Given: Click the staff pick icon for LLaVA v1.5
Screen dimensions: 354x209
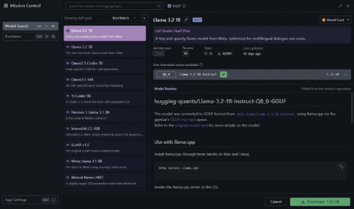Looking at the screenshot, I should tap(68, 145).
